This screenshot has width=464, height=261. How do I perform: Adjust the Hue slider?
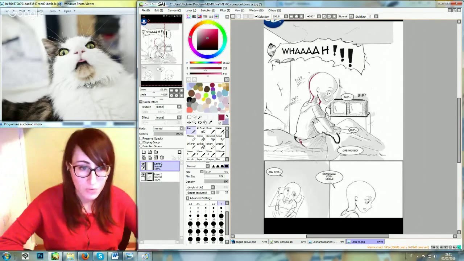tap(206, 63)
